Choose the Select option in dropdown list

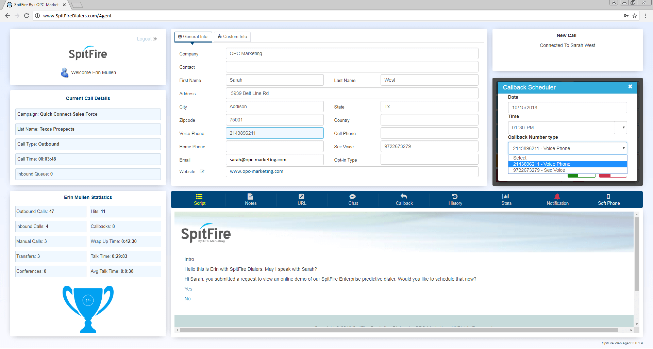pos(567,158)
